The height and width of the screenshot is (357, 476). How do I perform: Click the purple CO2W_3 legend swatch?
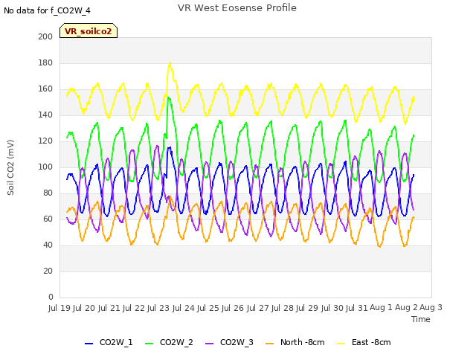coord(209,344)
